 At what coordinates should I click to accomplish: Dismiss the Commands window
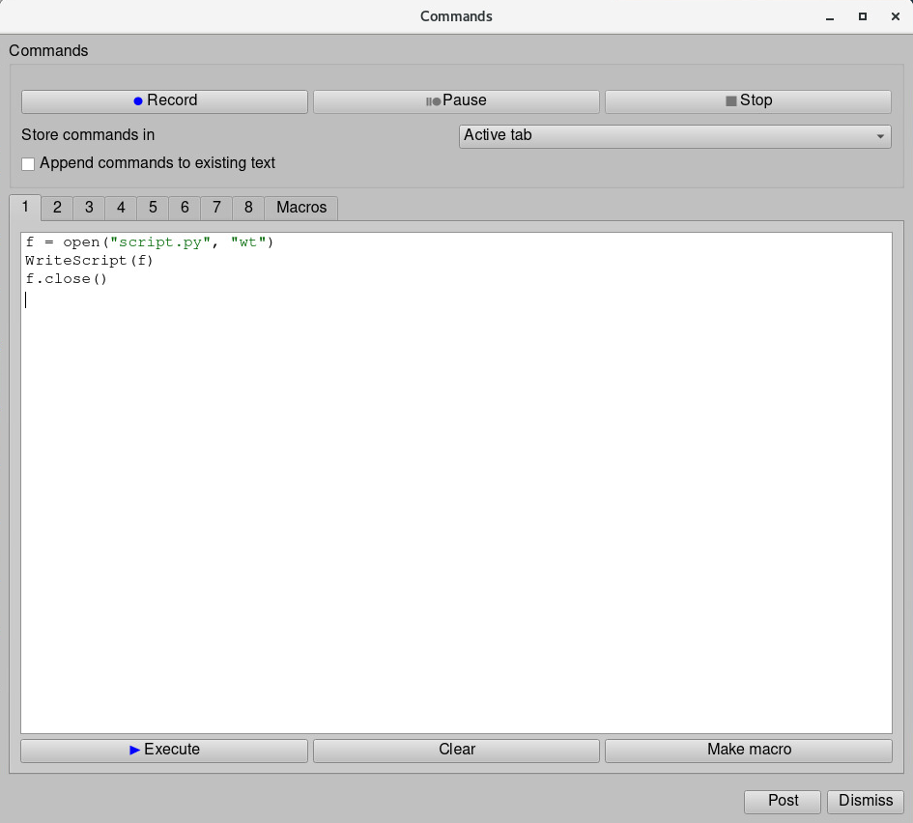pos(866,801)
